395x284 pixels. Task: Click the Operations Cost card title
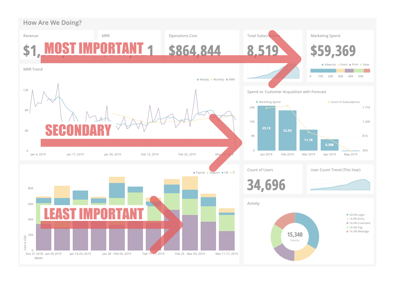click(183, 36)
